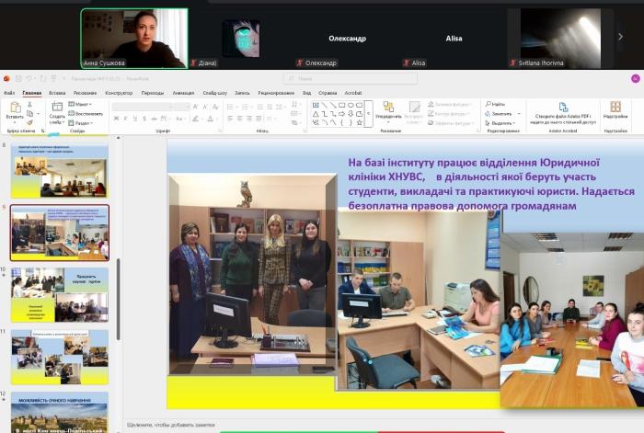Select slide 10 thumbnail in panel
644x433 pixels.
(60, 294)
